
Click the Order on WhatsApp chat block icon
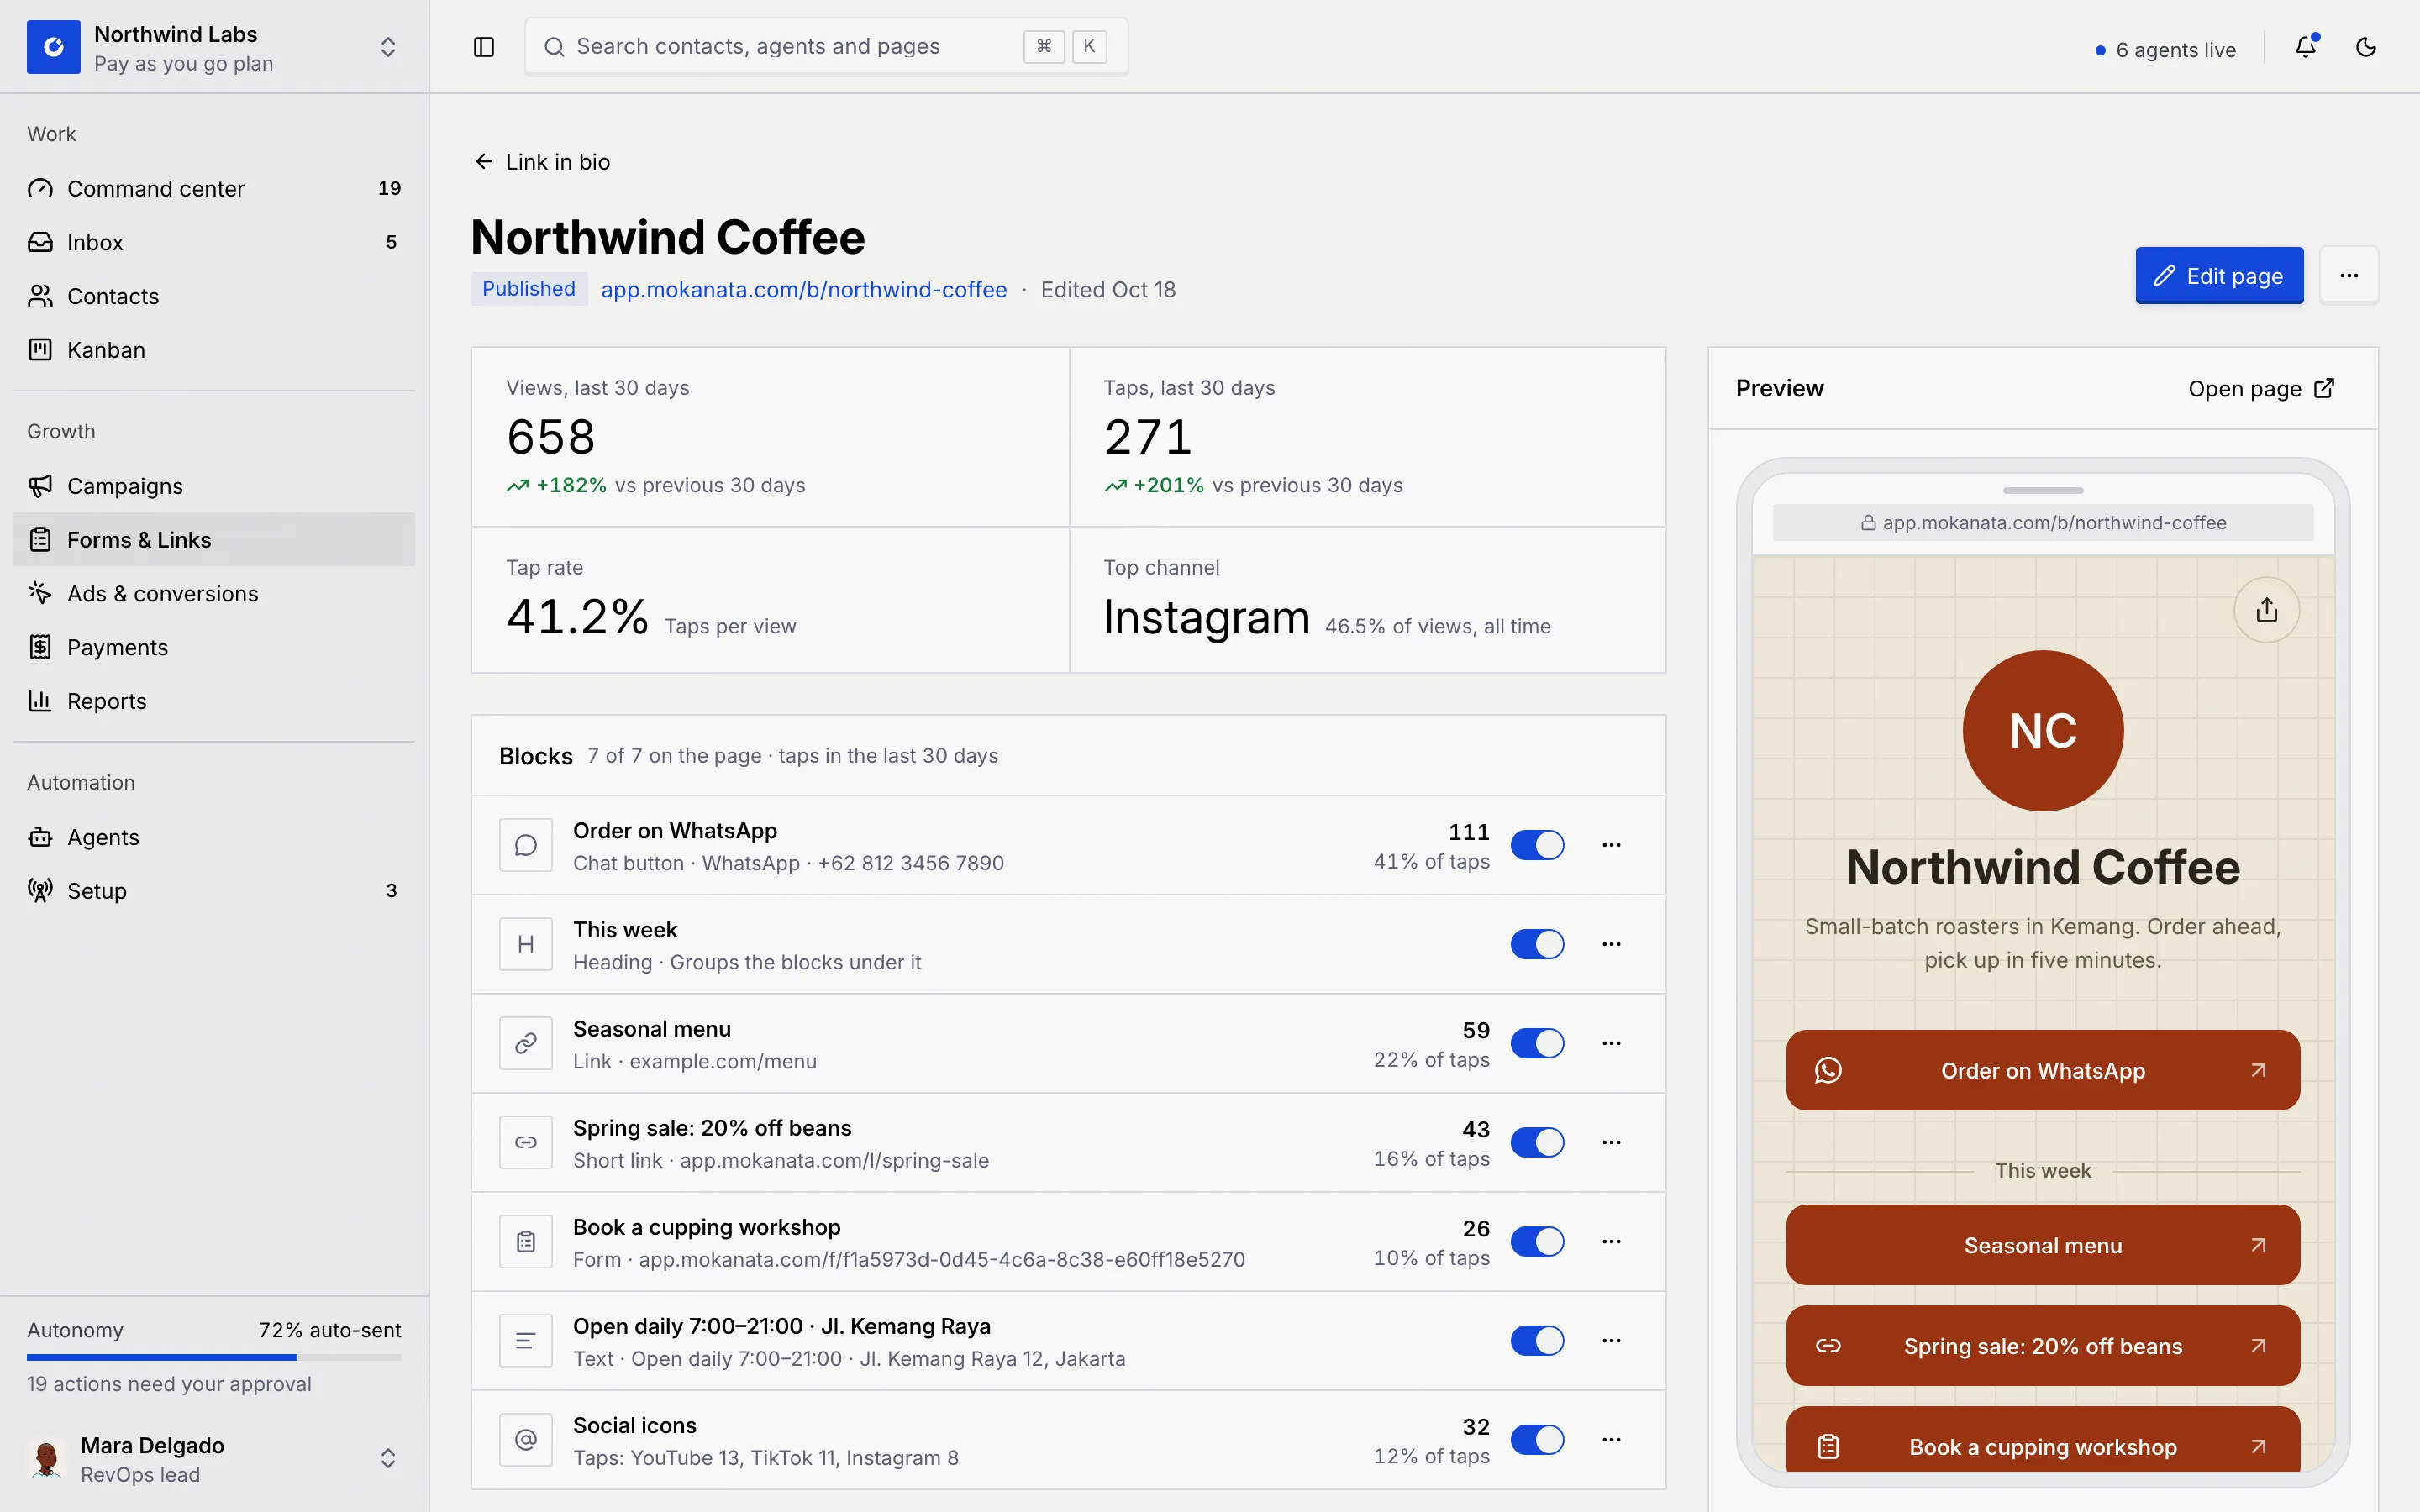(526, 846)
